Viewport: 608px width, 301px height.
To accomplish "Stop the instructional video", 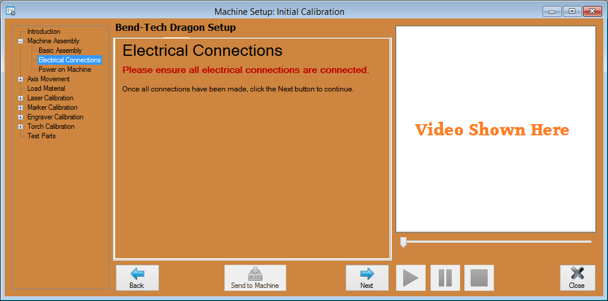I will (x=479, y=278).
